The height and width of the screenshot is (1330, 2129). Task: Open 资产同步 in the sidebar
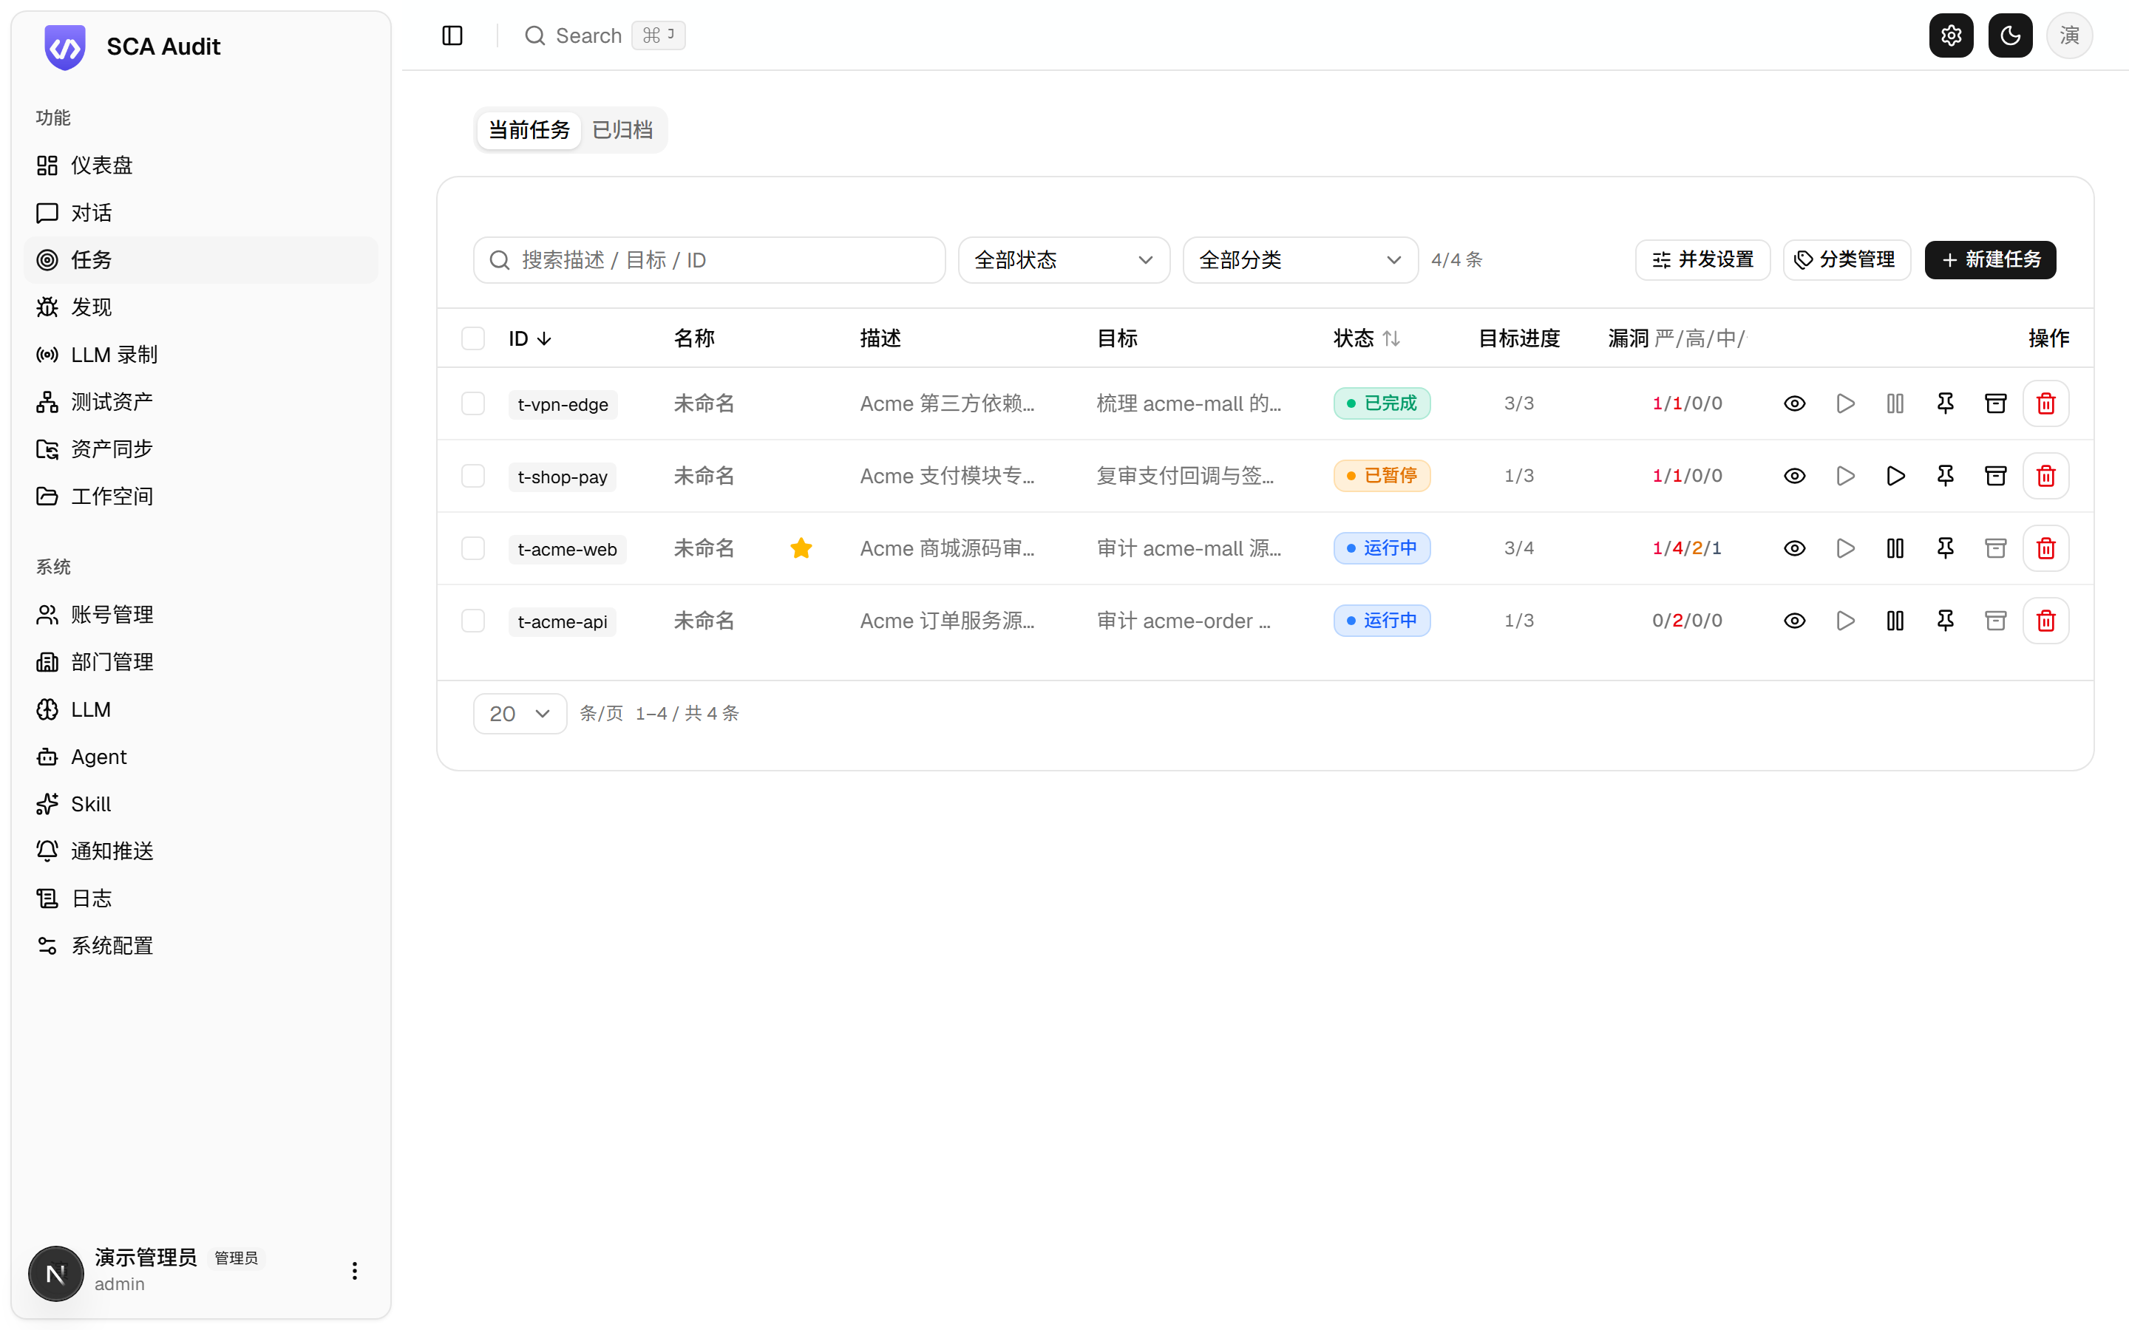click(x=200, y=449)
